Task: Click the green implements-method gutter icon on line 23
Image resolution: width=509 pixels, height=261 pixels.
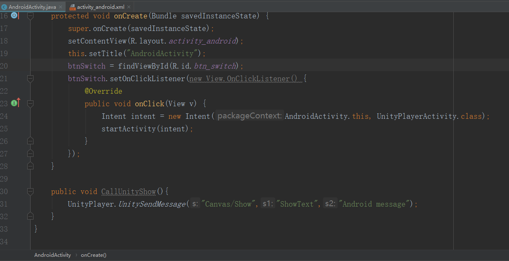Action: [x=14, y=103]
